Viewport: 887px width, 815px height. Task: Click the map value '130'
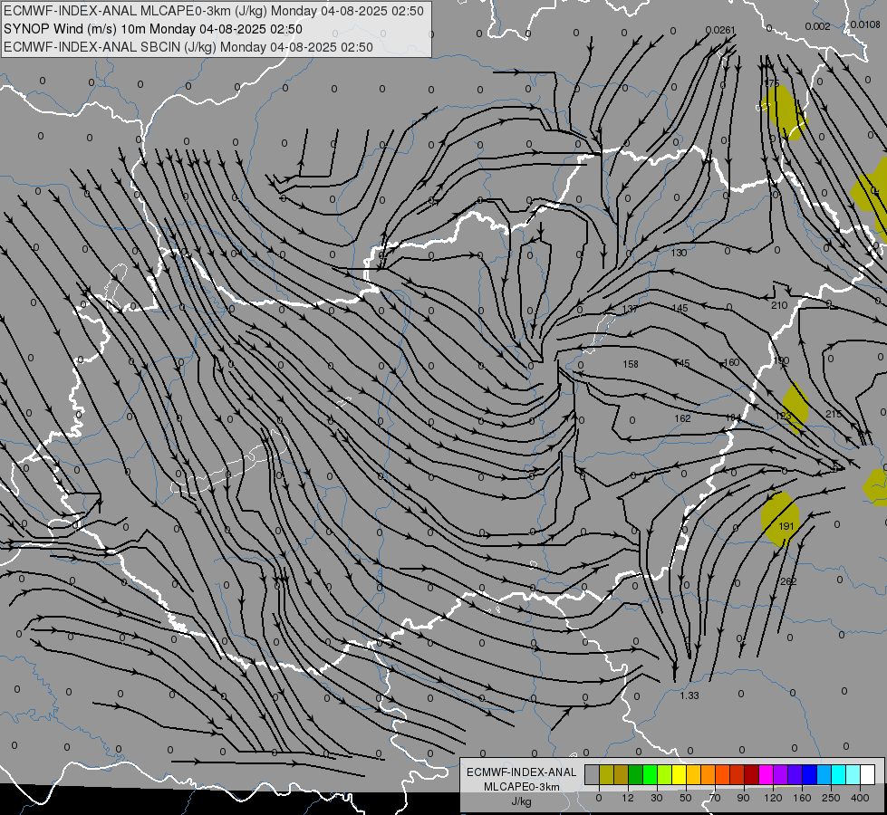point(679,253)
